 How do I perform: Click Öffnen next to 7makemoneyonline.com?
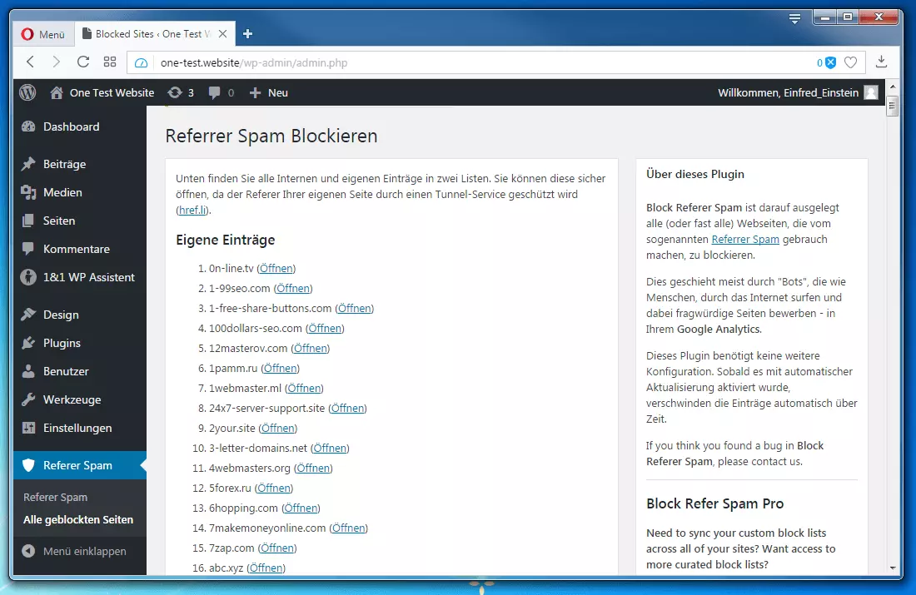point(349,528)
